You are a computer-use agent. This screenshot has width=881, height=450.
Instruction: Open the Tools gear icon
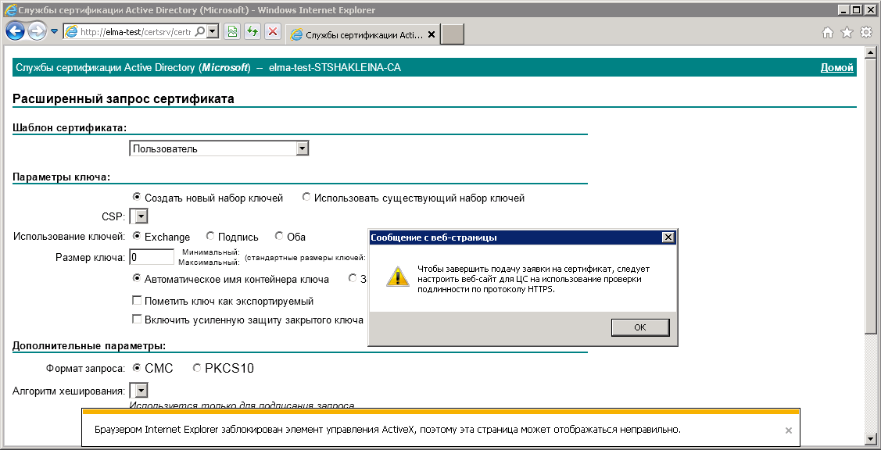865,32
